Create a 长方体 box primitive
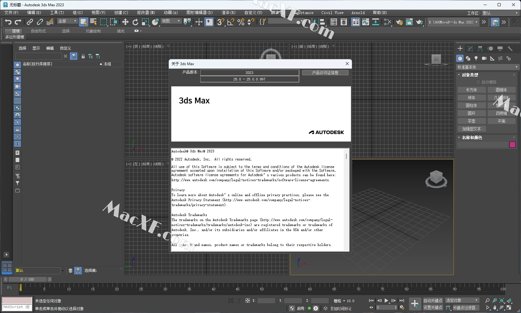The width and height of the screenshot is (521, 313). click(x=471, y=90)
